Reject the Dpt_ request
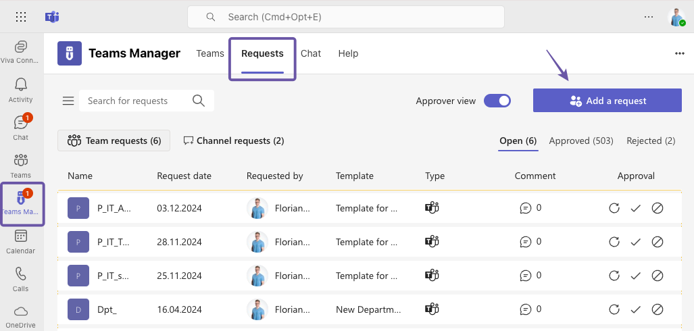Viewport: 694px width, 331px height. [658, 309]
